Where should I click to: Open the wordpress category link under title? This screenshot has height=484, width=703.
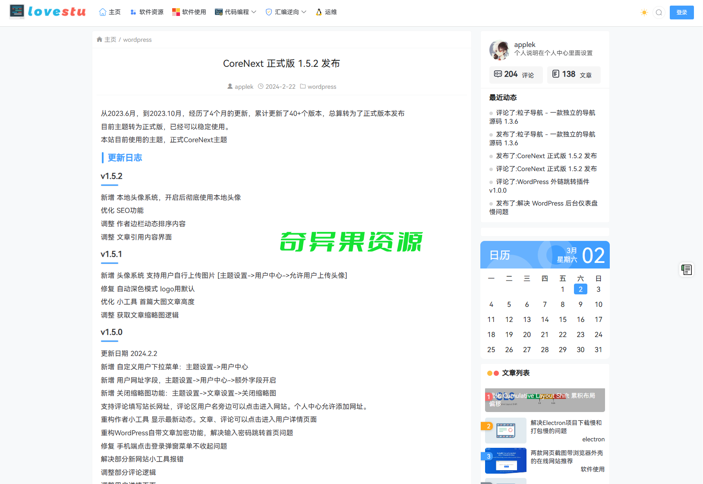[x=322, y=87]
